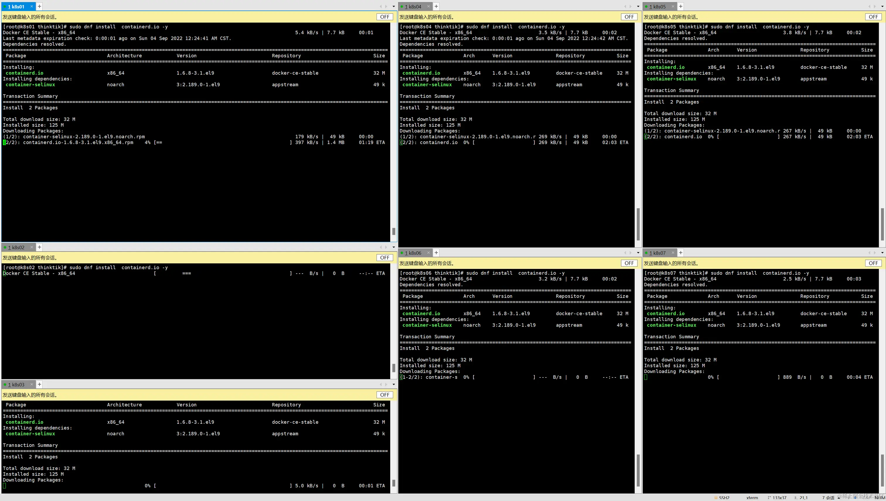The height and width of the screenshot is (501, 886).
Task: Click inside the k8s02 terminal area
Action: [x=193, y=327]
